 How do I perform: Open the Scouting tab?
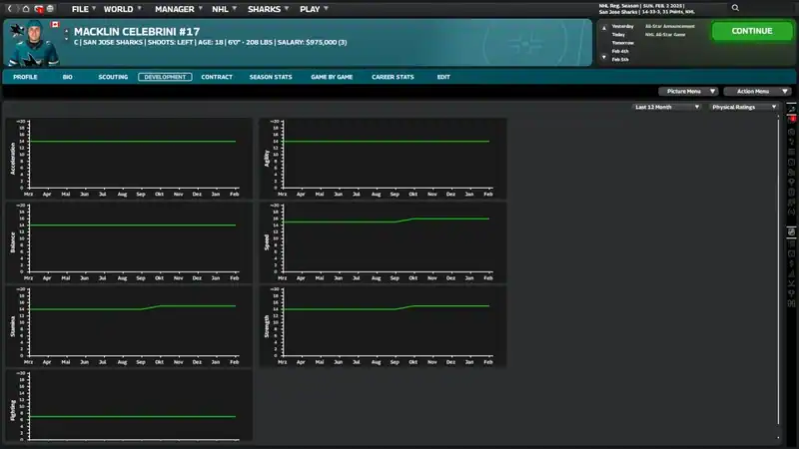113,77
